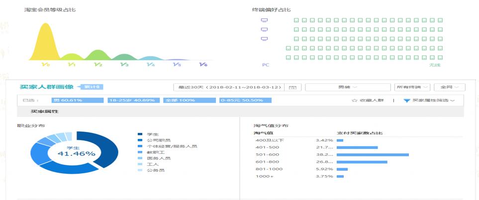Click the 终端偏好占比 heading
Viewport: 479px width, 200px height.
pos(271,10)
